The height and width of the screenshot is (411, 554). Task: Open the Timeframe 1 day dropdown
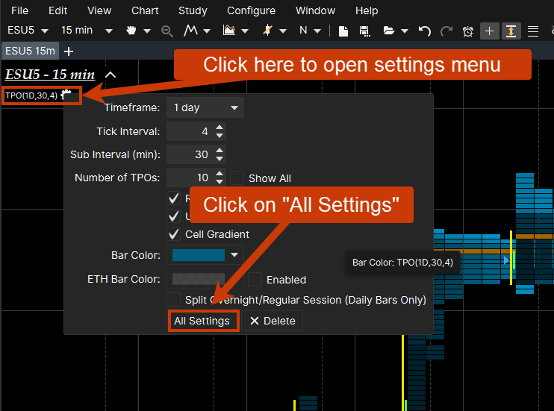[205, 107]
